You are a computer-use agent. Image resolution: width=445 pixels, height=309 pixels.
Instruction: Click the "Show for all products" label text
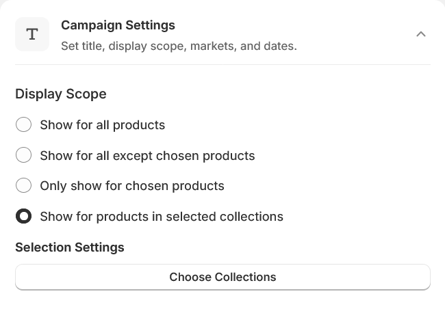(103, 125)
